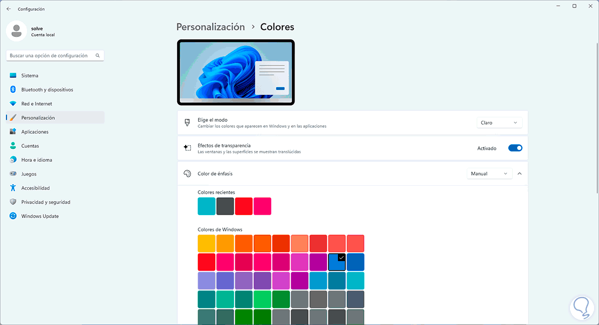Go to Windows Update
The width and height of the screenshot is (599, 325).
(55, 216)
